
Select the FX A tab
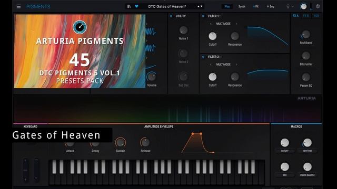(295, 16)
